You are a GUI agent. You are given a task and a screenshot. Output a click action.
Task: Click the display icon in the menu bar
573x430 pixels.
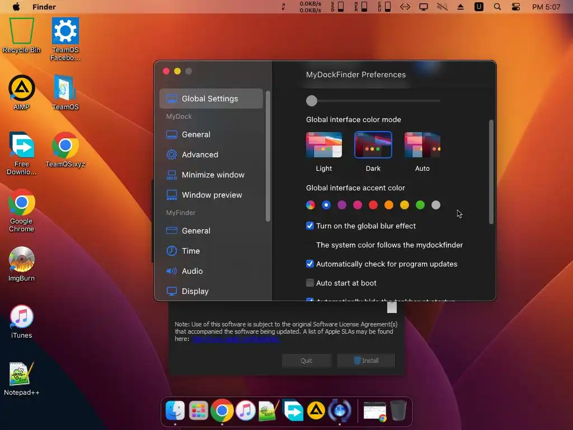point(424,7)
